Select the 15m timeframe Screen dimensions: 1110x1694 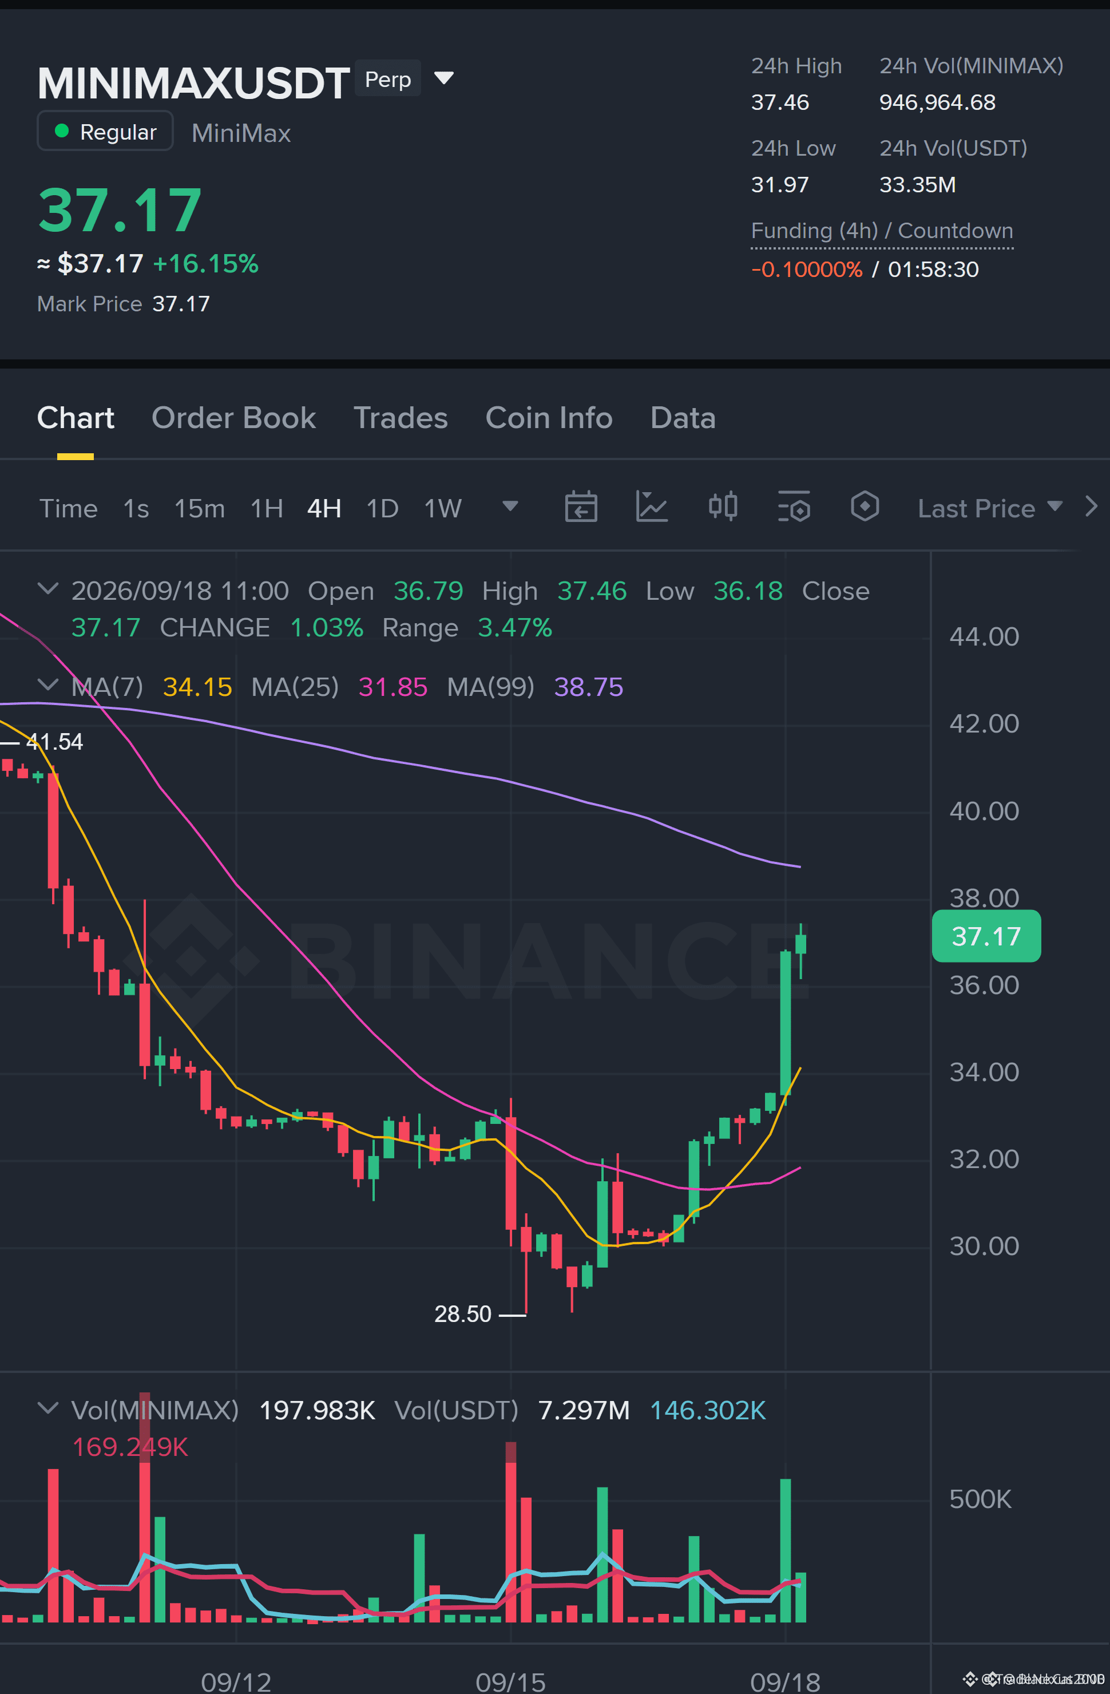tap(199, 508)
